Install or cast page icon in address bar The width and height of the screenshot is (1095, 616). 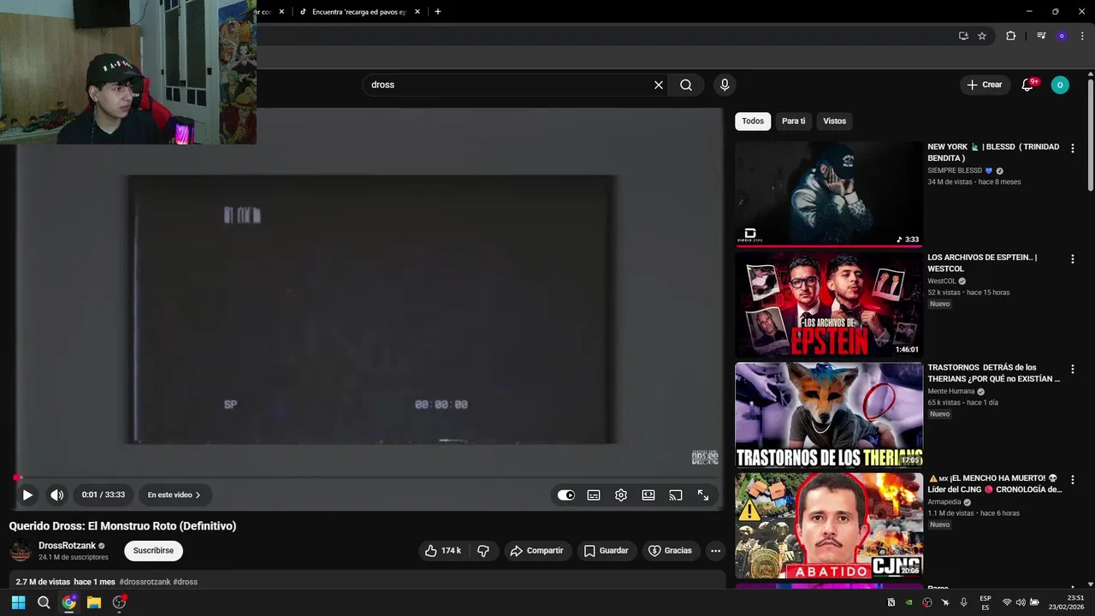[963, 36]
